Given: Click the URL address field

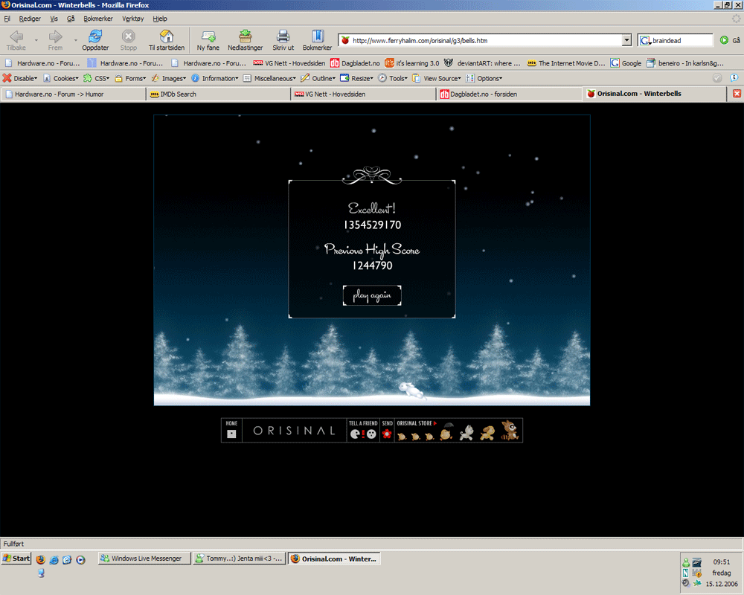Looking at the screenshot, I should [x=484, y=40].
